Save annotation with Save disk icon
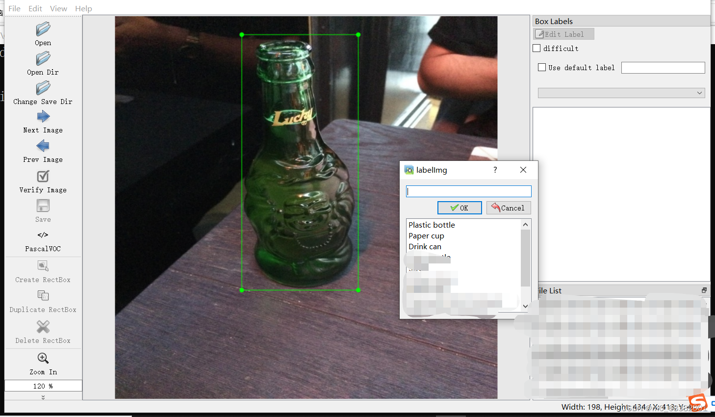The width and height of the screenshot is (715, 417). [x=43, y=205]
